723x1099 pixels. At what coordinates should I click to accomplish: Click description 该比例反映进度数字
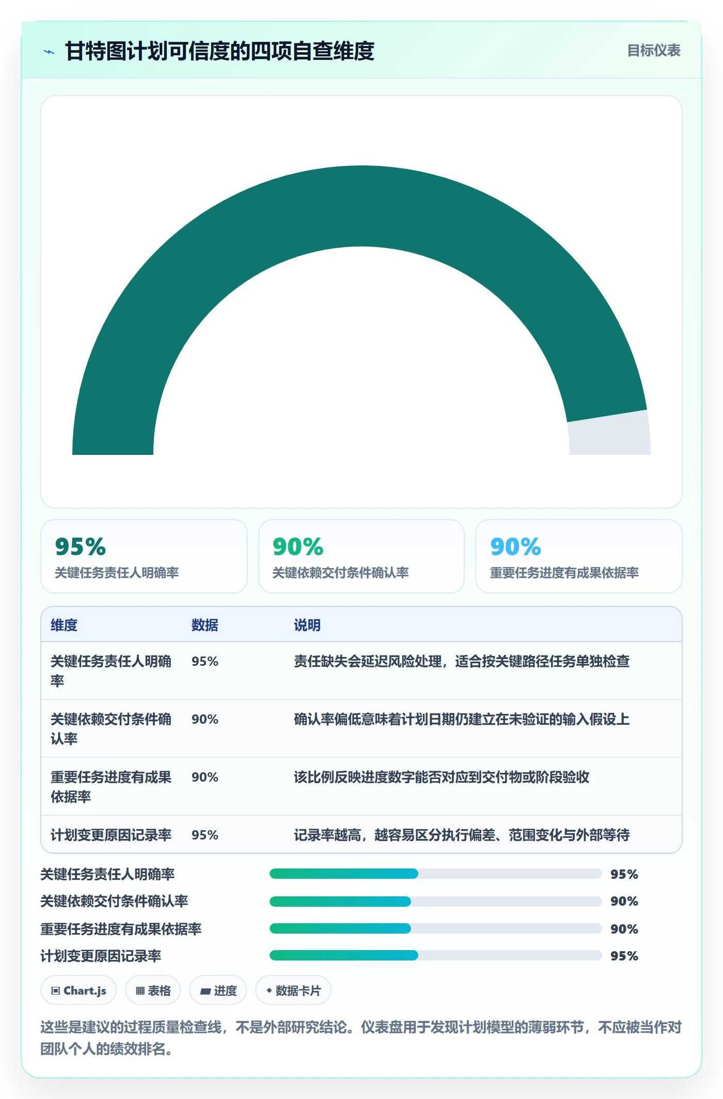(442, 777)
